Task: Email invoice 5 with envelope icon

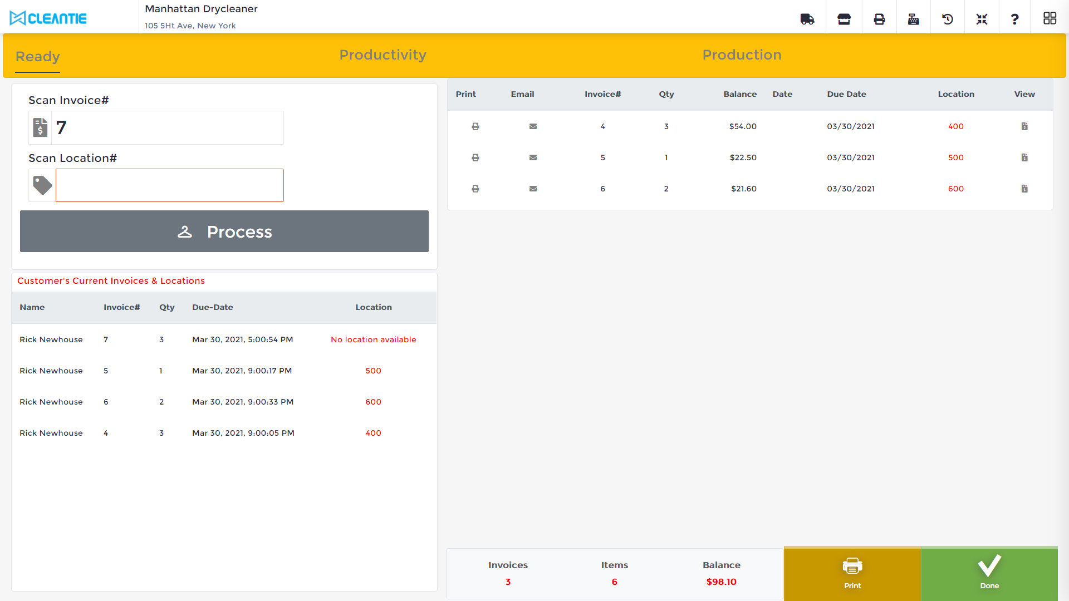Action: click(533, 157)
